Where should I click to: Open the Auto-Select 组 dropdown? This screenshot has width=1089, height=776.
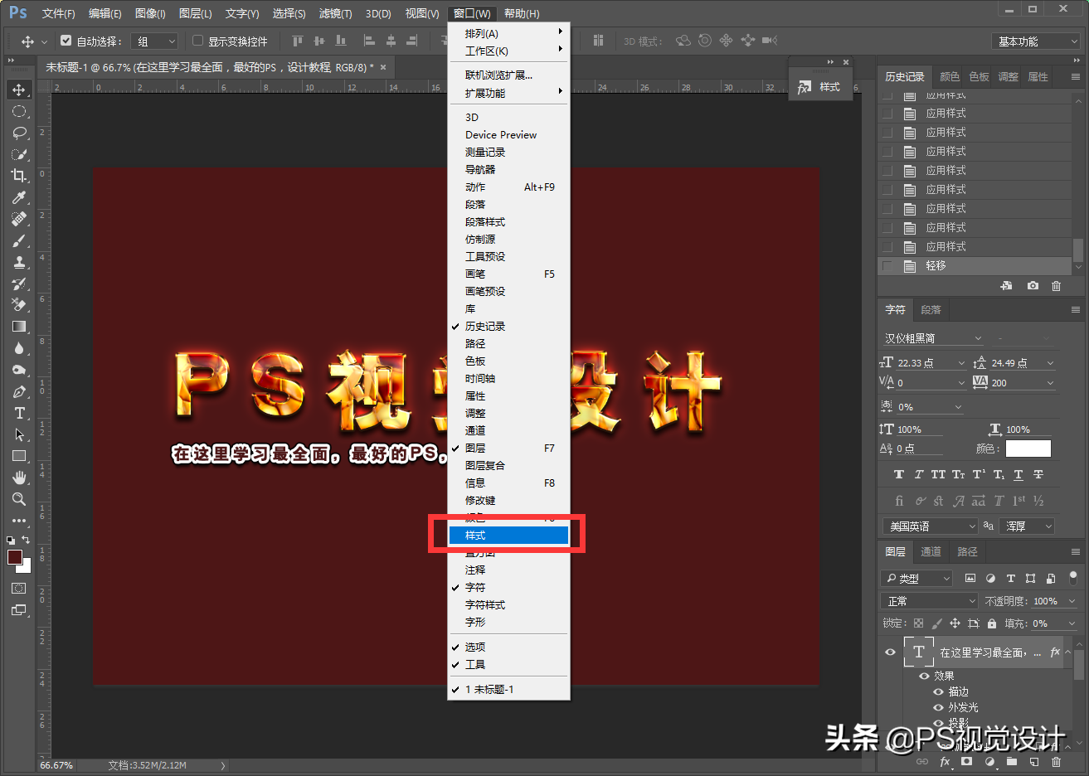pyautogui.click(x=156, y=41)
